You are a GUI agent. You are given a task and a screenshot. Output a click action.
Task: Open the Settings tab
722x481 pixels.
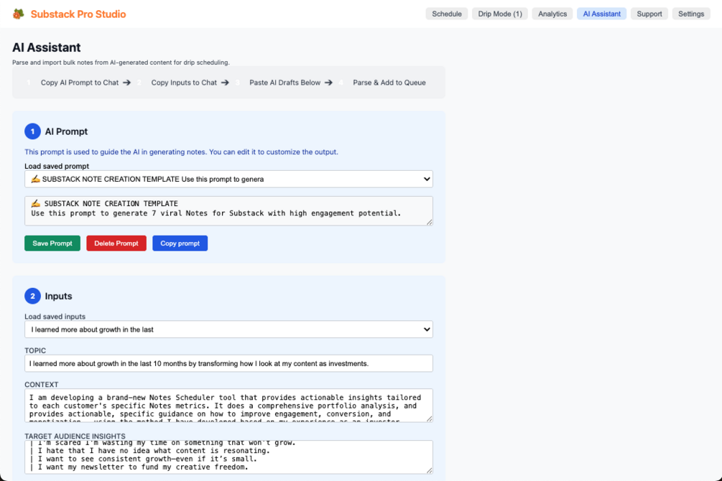pos(690,14)
